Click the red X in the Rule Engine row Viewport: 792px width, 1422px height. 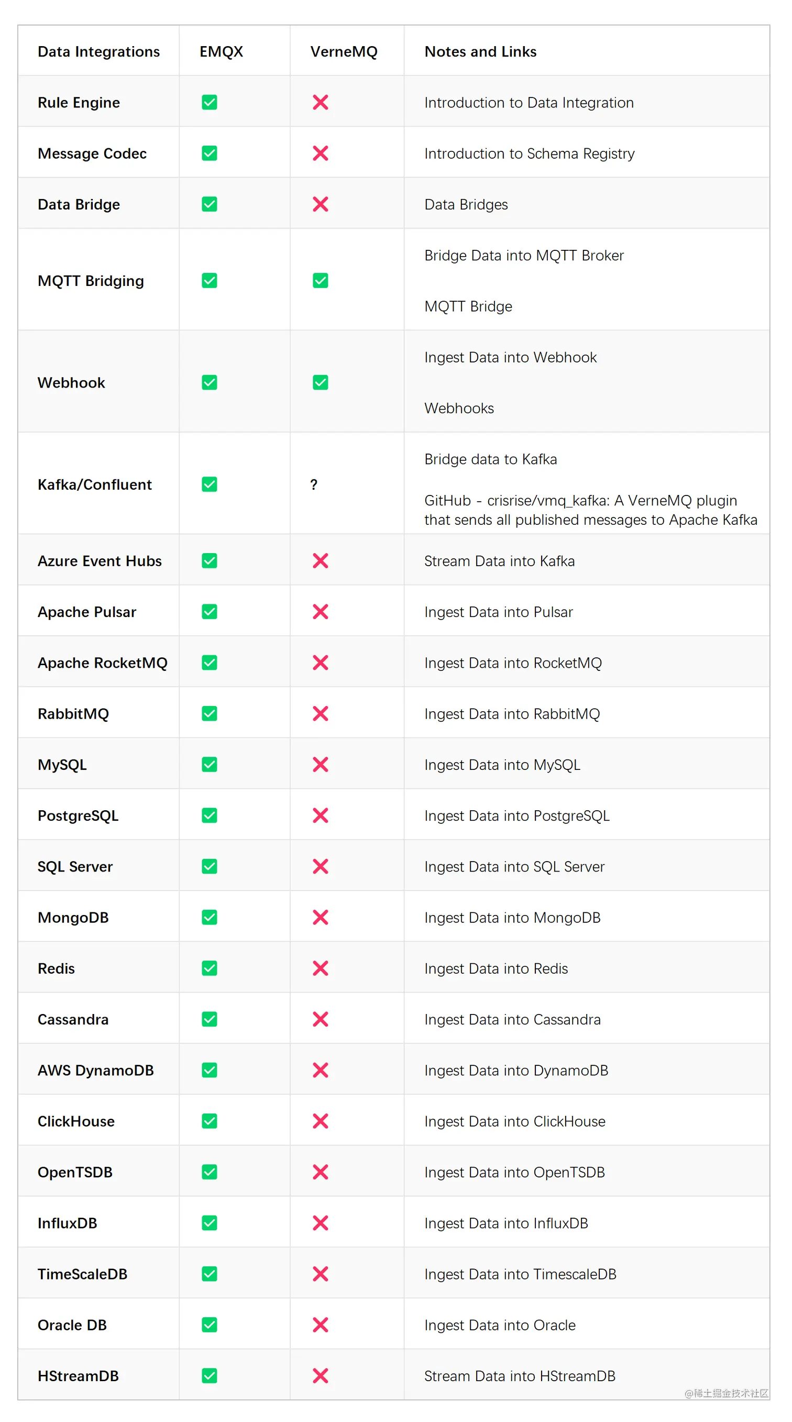click(320, 102)
